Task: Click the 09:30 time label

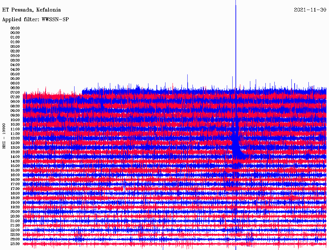Action: pos(15,115)
